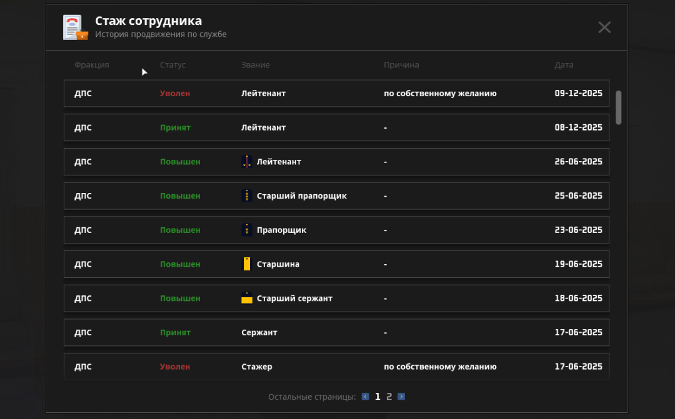Click the Звание column header
This screenshot has width=675, height=419.
(x=256, y=65)
